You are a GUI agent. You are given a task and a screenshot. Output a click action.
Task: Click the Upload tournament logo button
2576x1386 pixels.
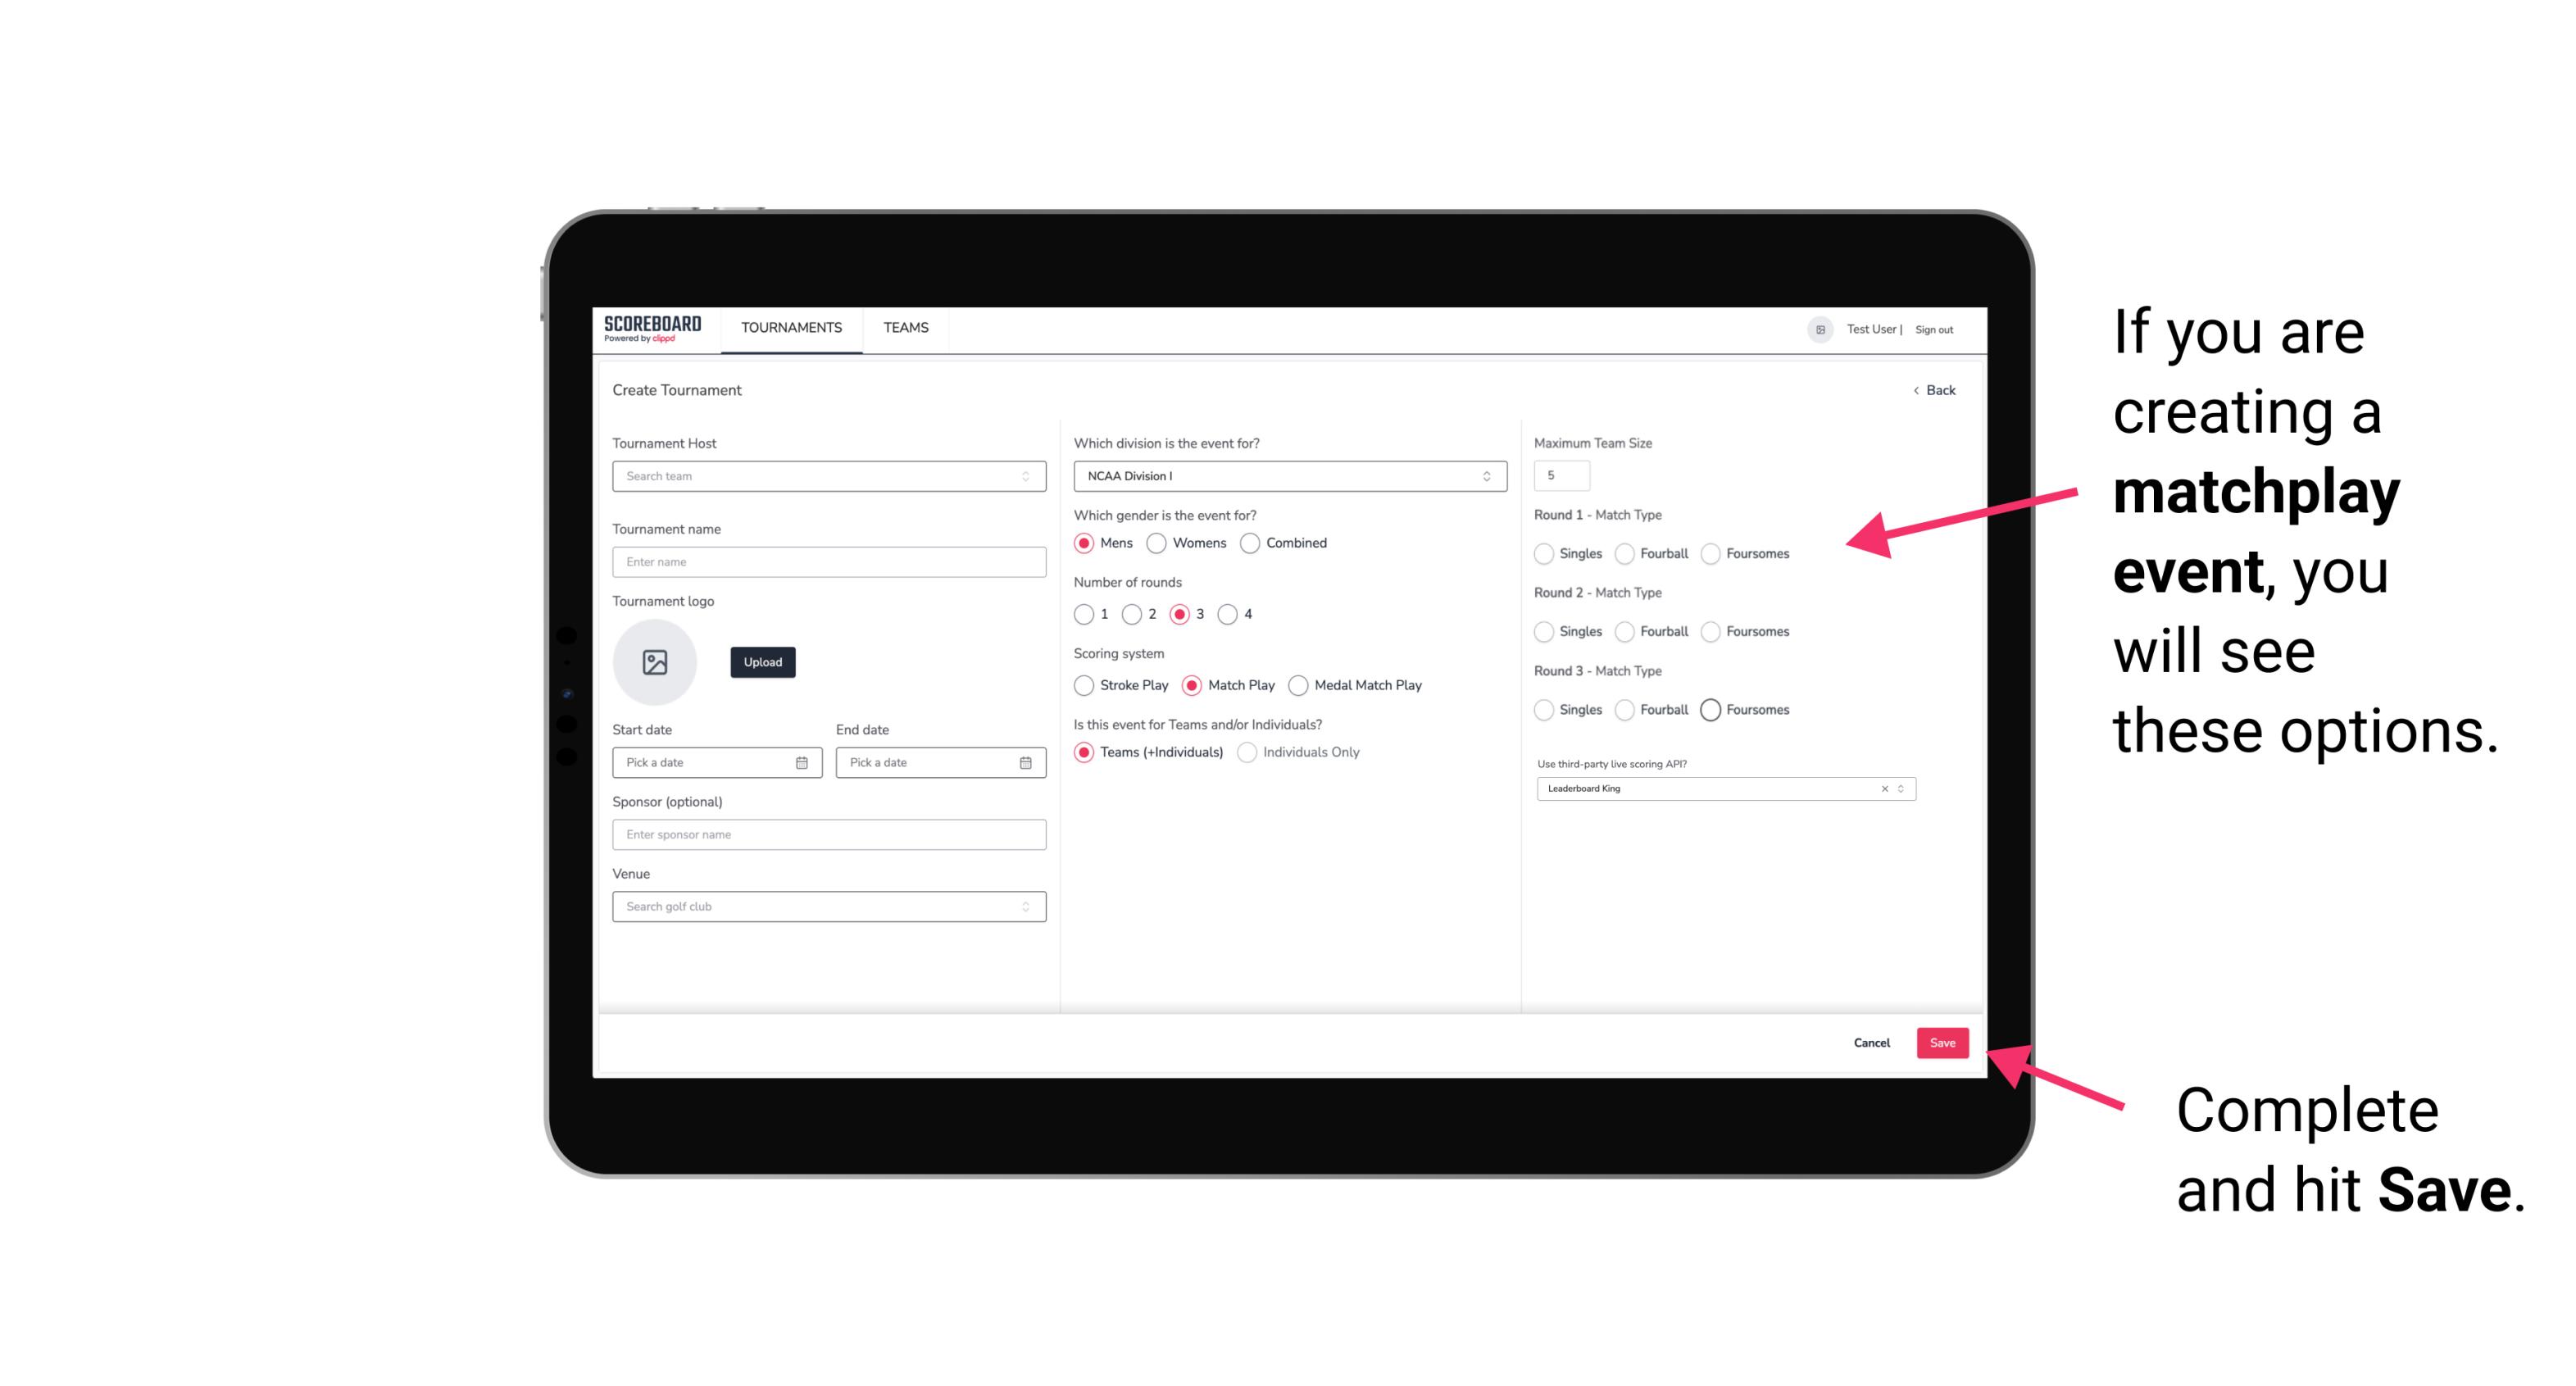pyautogui.click(x=762, y=662)
